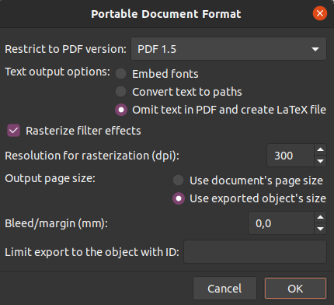Decrease bleed/margin with down arrow
Viewport: 334px width, 305px height.
point(321,229)
